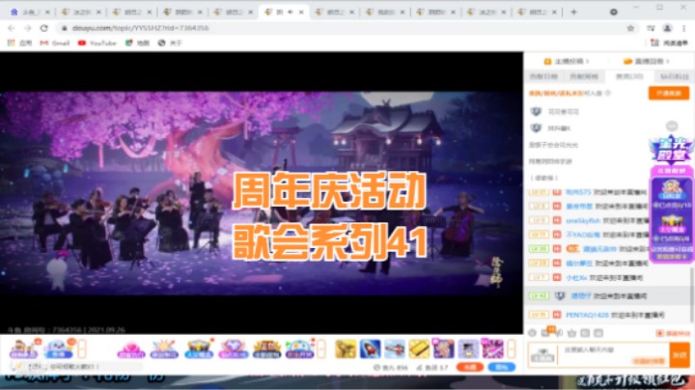Image resolution: width=695 pixels, height=390 pixels.
Task: Click the chat message input field
Action: click(x=614, y=355)
